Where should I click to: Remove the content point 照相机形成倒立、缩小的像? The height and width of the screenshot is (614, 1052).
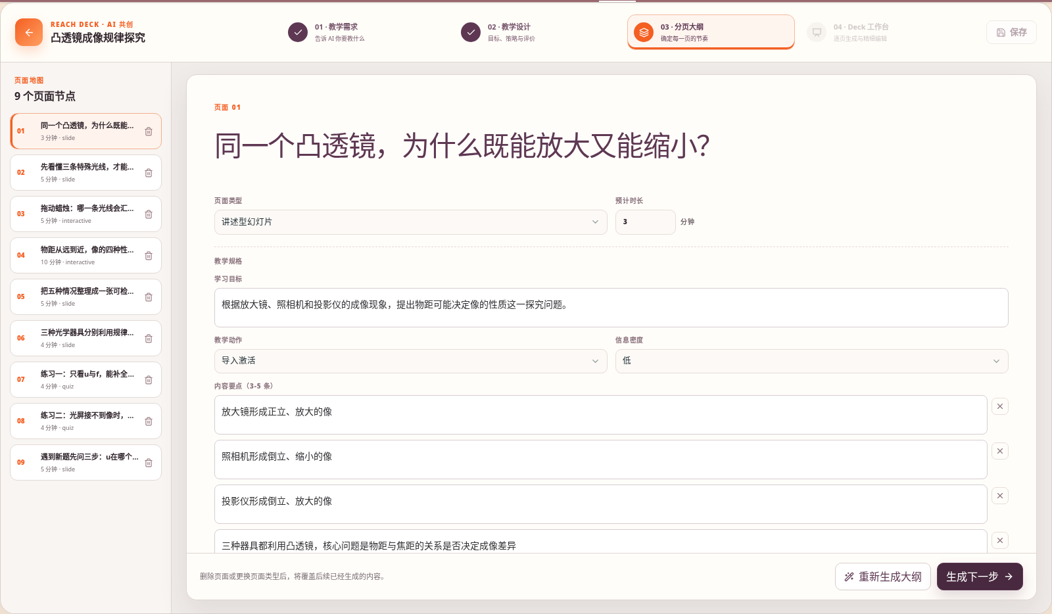click(1000, 451)
